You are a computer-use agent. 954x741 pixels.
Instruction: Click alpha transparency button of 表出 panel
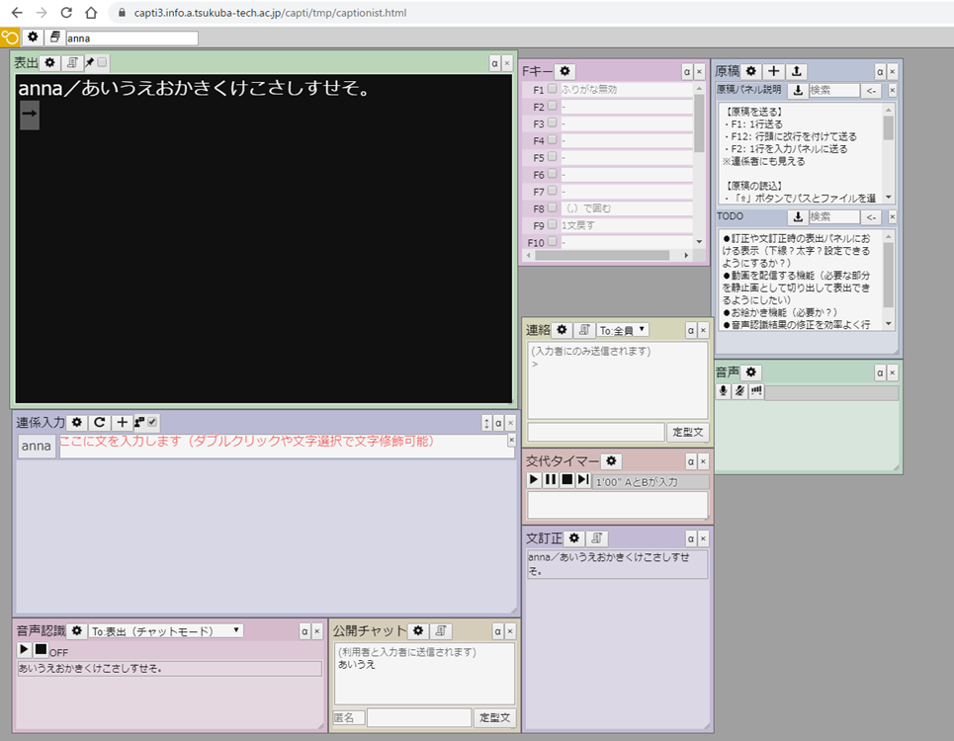click(x=494, y=63)
